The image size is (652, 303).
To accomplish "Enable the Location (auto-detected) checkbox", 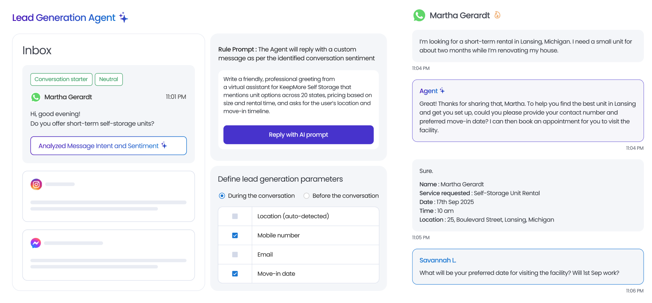I will (x=235, y=216).
